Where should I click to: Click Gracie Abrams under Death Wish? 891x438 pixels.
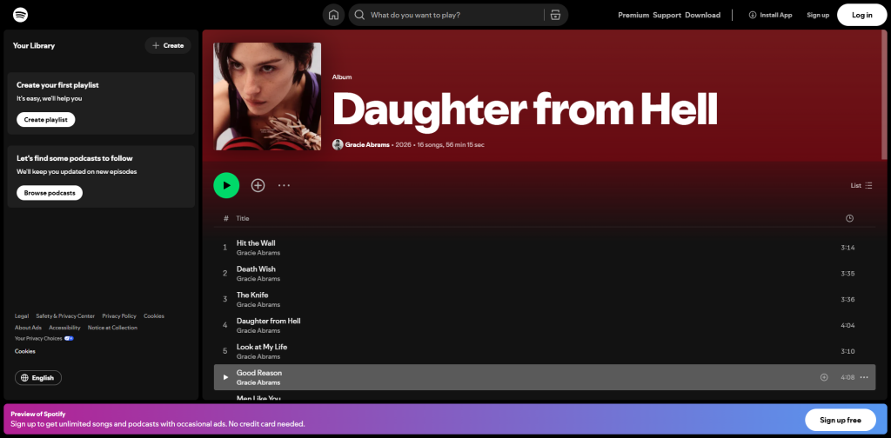click(x=258, y=279)
